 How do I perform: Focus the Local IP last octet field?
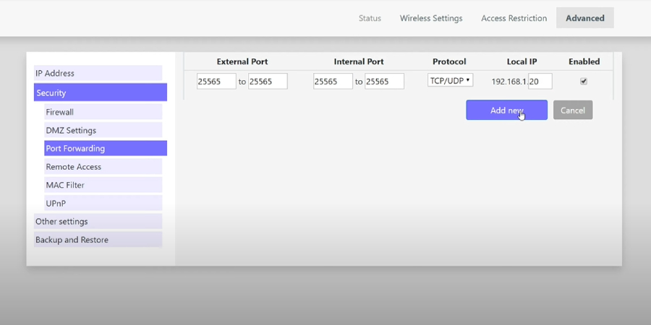[540, 82]
